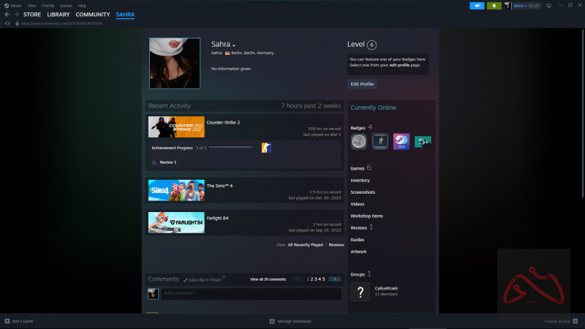Open the Steam Awards 2023 badge
This screenshot has width=585, height=329.
coord(401,141)
